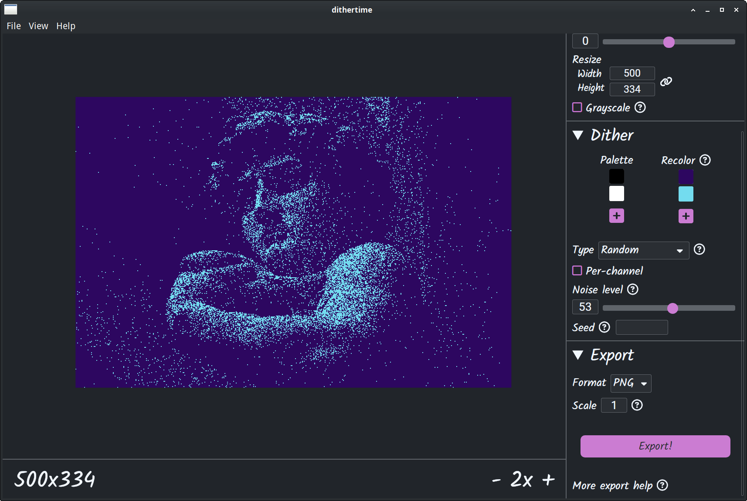Viewport: 747px width, 501px height.
Task: Open the File menu
Action: tap(14, 26)
